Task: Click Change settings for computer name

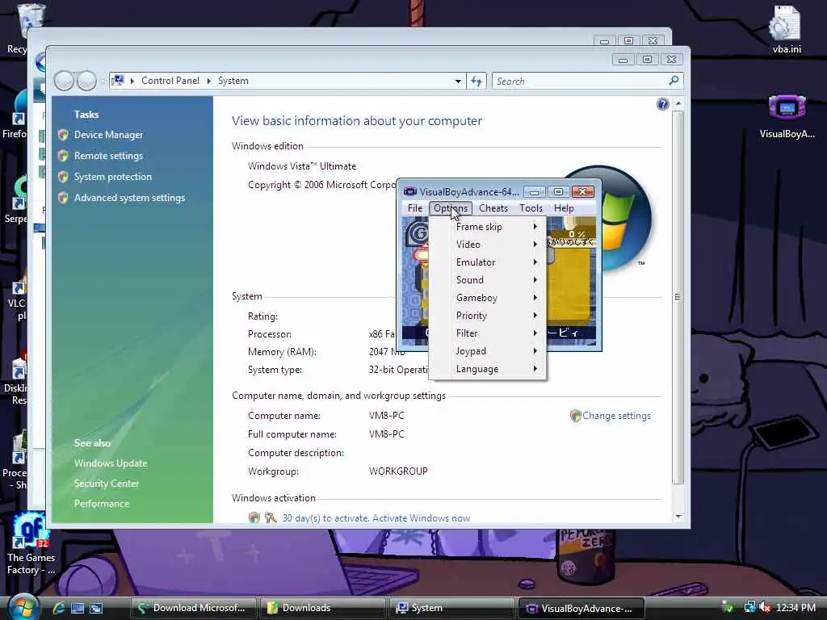Action: click(616, 416)
